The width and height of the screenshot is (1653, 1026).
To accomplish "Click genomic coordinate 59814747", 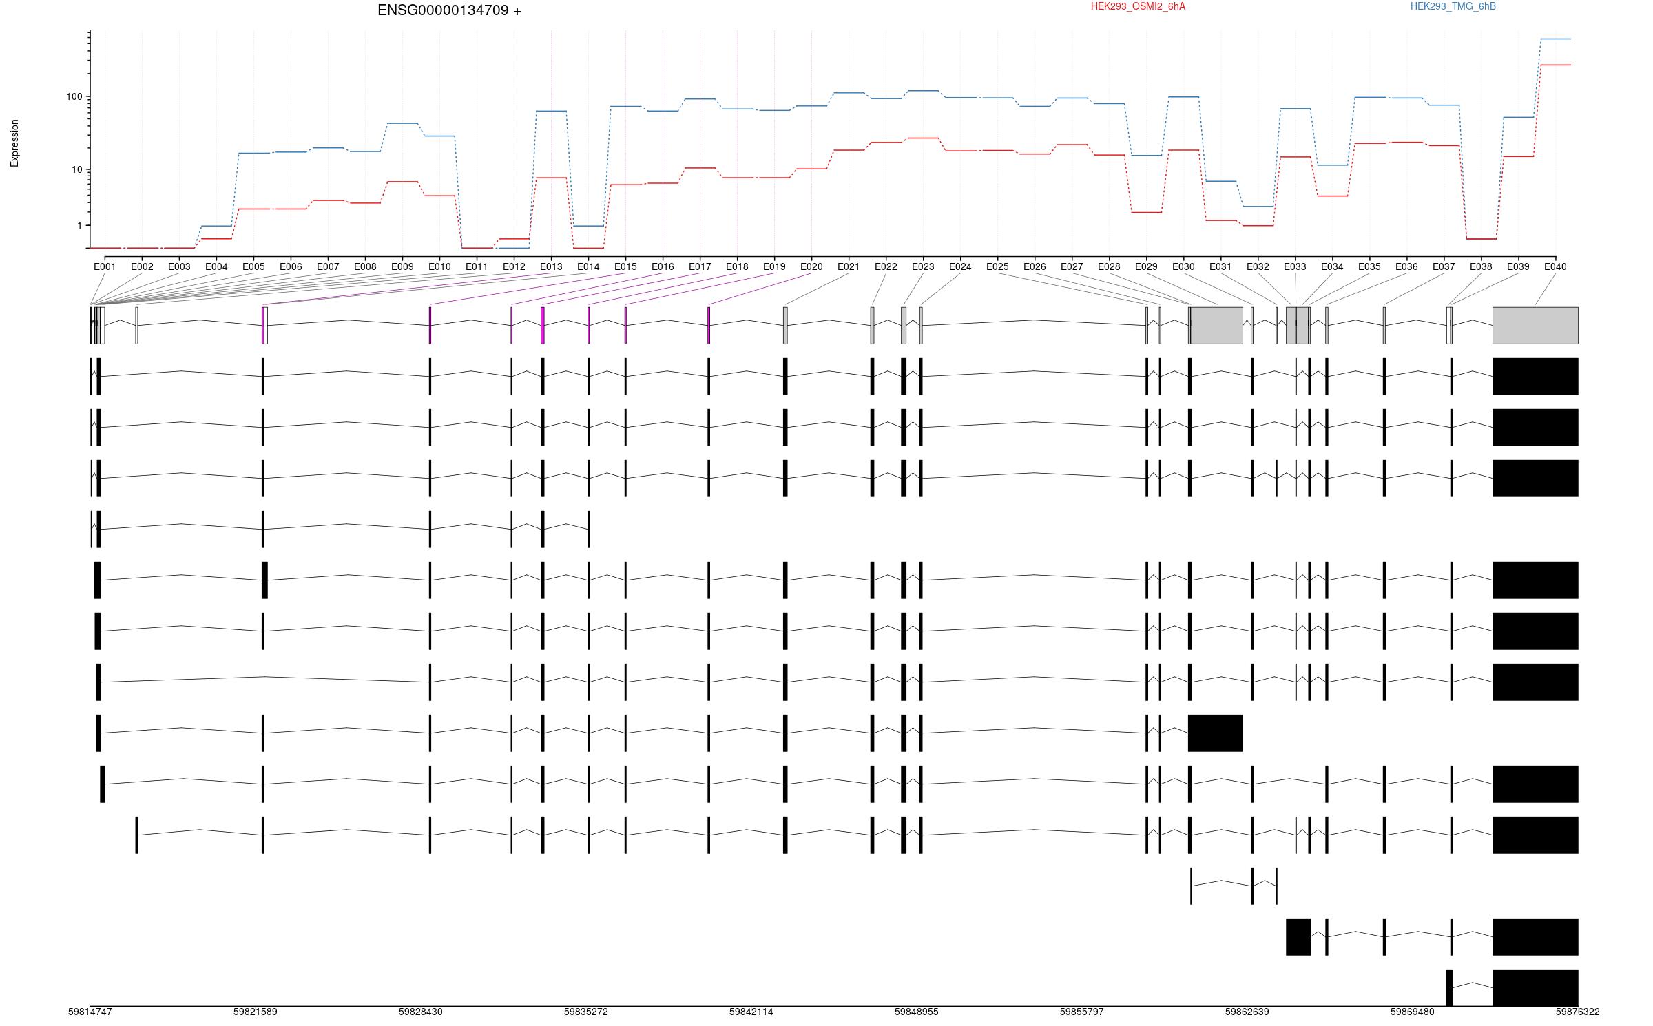I will tap(90, 1012).
